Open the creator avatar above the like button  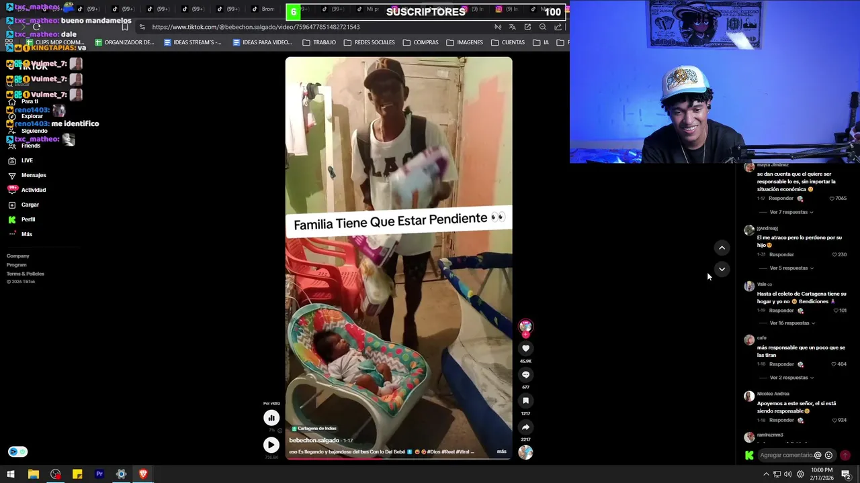tap(525, 326)
